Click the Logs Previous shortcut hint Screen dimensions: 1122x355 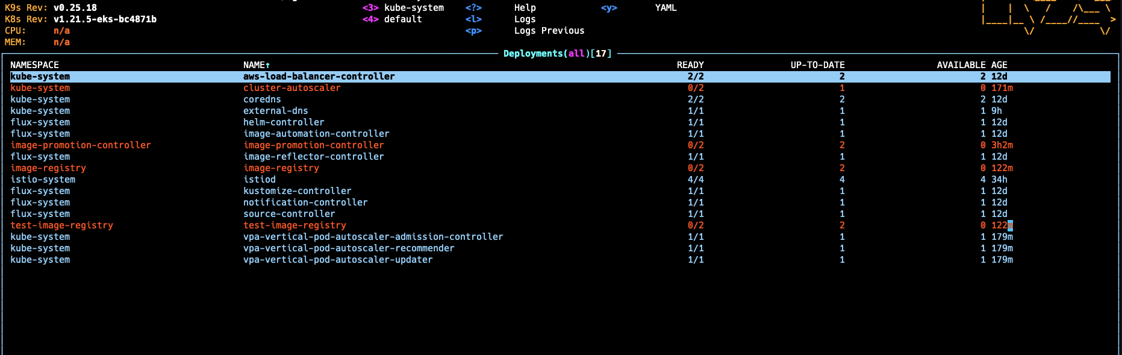pos(549,31)
